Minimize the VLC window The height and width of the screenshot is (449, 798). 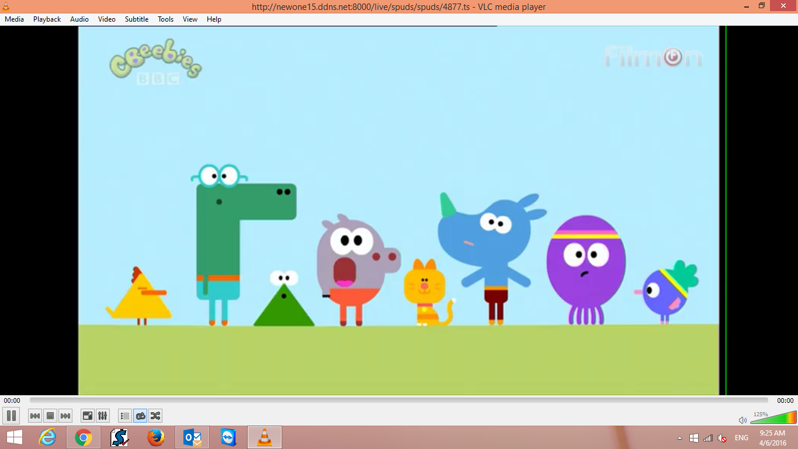(x=745, y=5)
